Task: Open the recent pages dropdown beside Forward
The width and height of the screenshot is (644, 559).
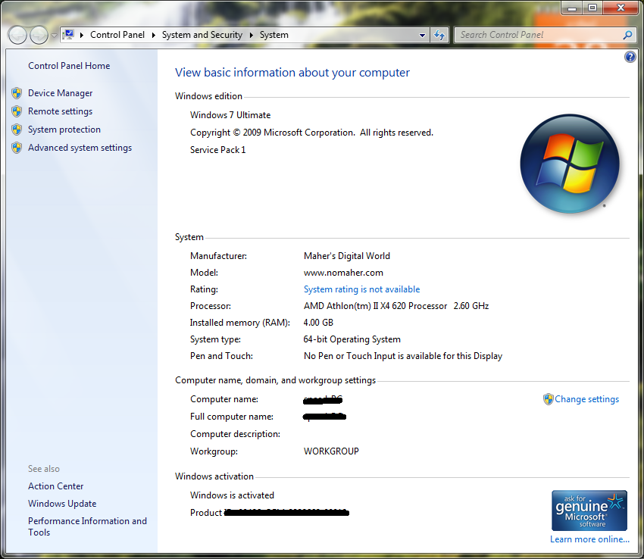Action: click(x=54, y=36)
